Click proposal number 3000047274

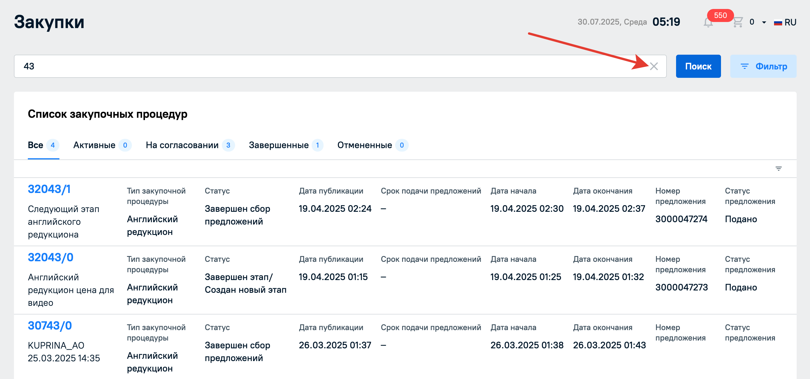(x=681, y=219)
